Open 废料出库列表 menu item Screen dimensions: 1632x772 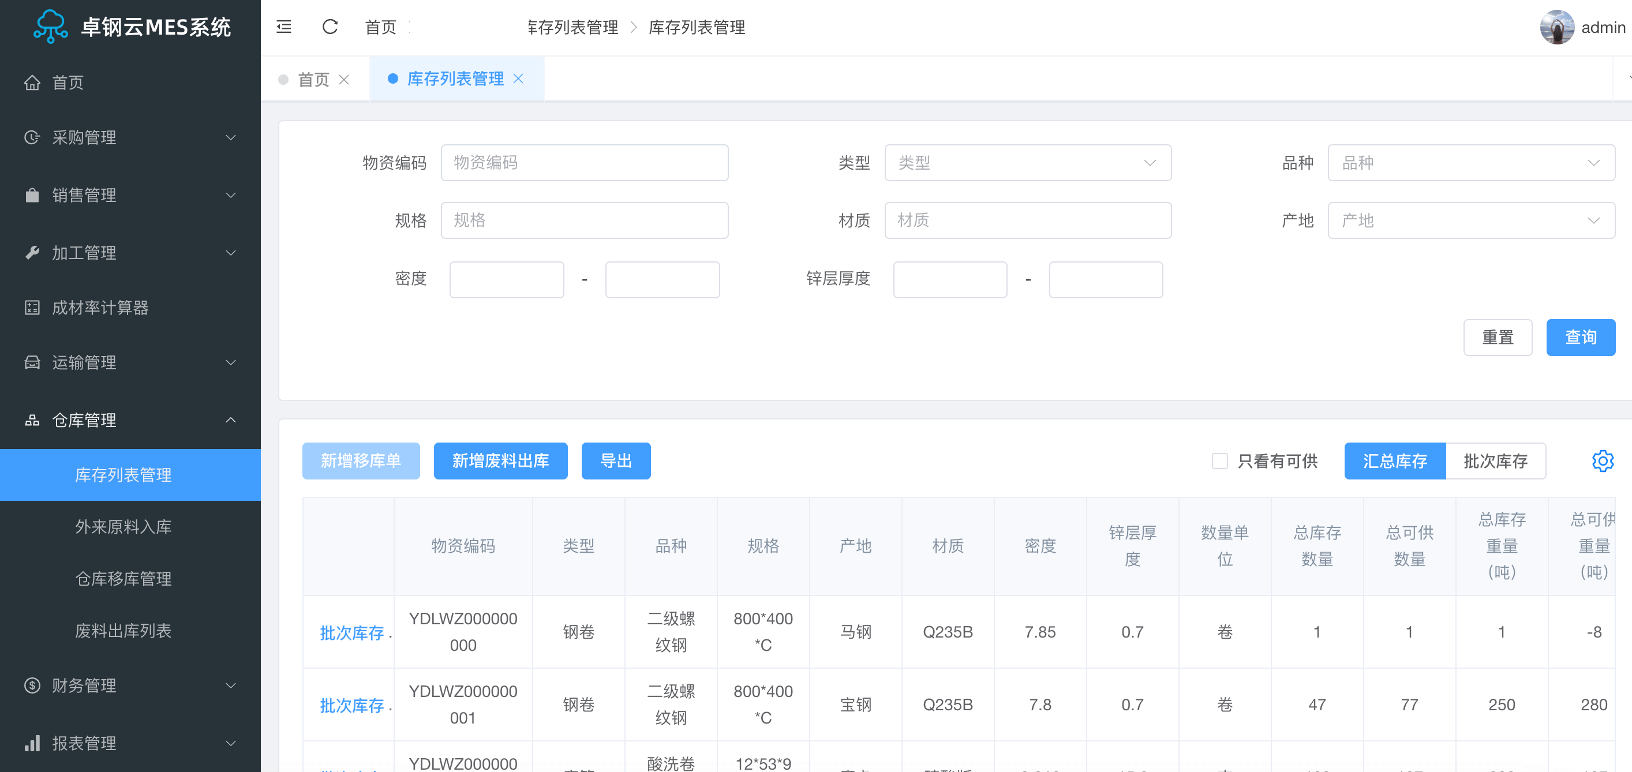coord(123,630)
